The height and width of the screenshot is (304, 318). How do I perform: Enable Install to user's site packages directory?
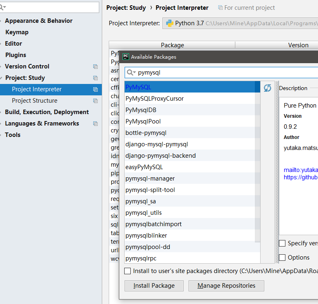click(127, 271)
